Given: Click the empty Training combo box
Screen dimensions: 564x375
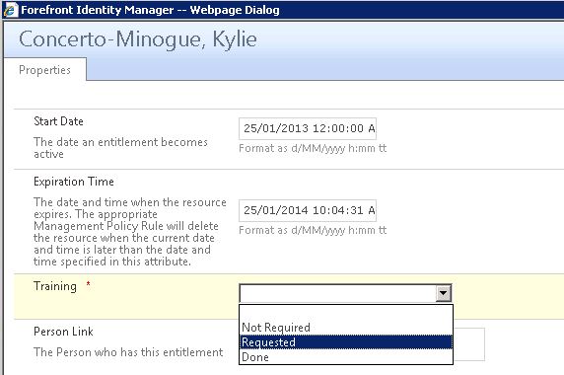Looking at the screenshot, I should [345, 293].
